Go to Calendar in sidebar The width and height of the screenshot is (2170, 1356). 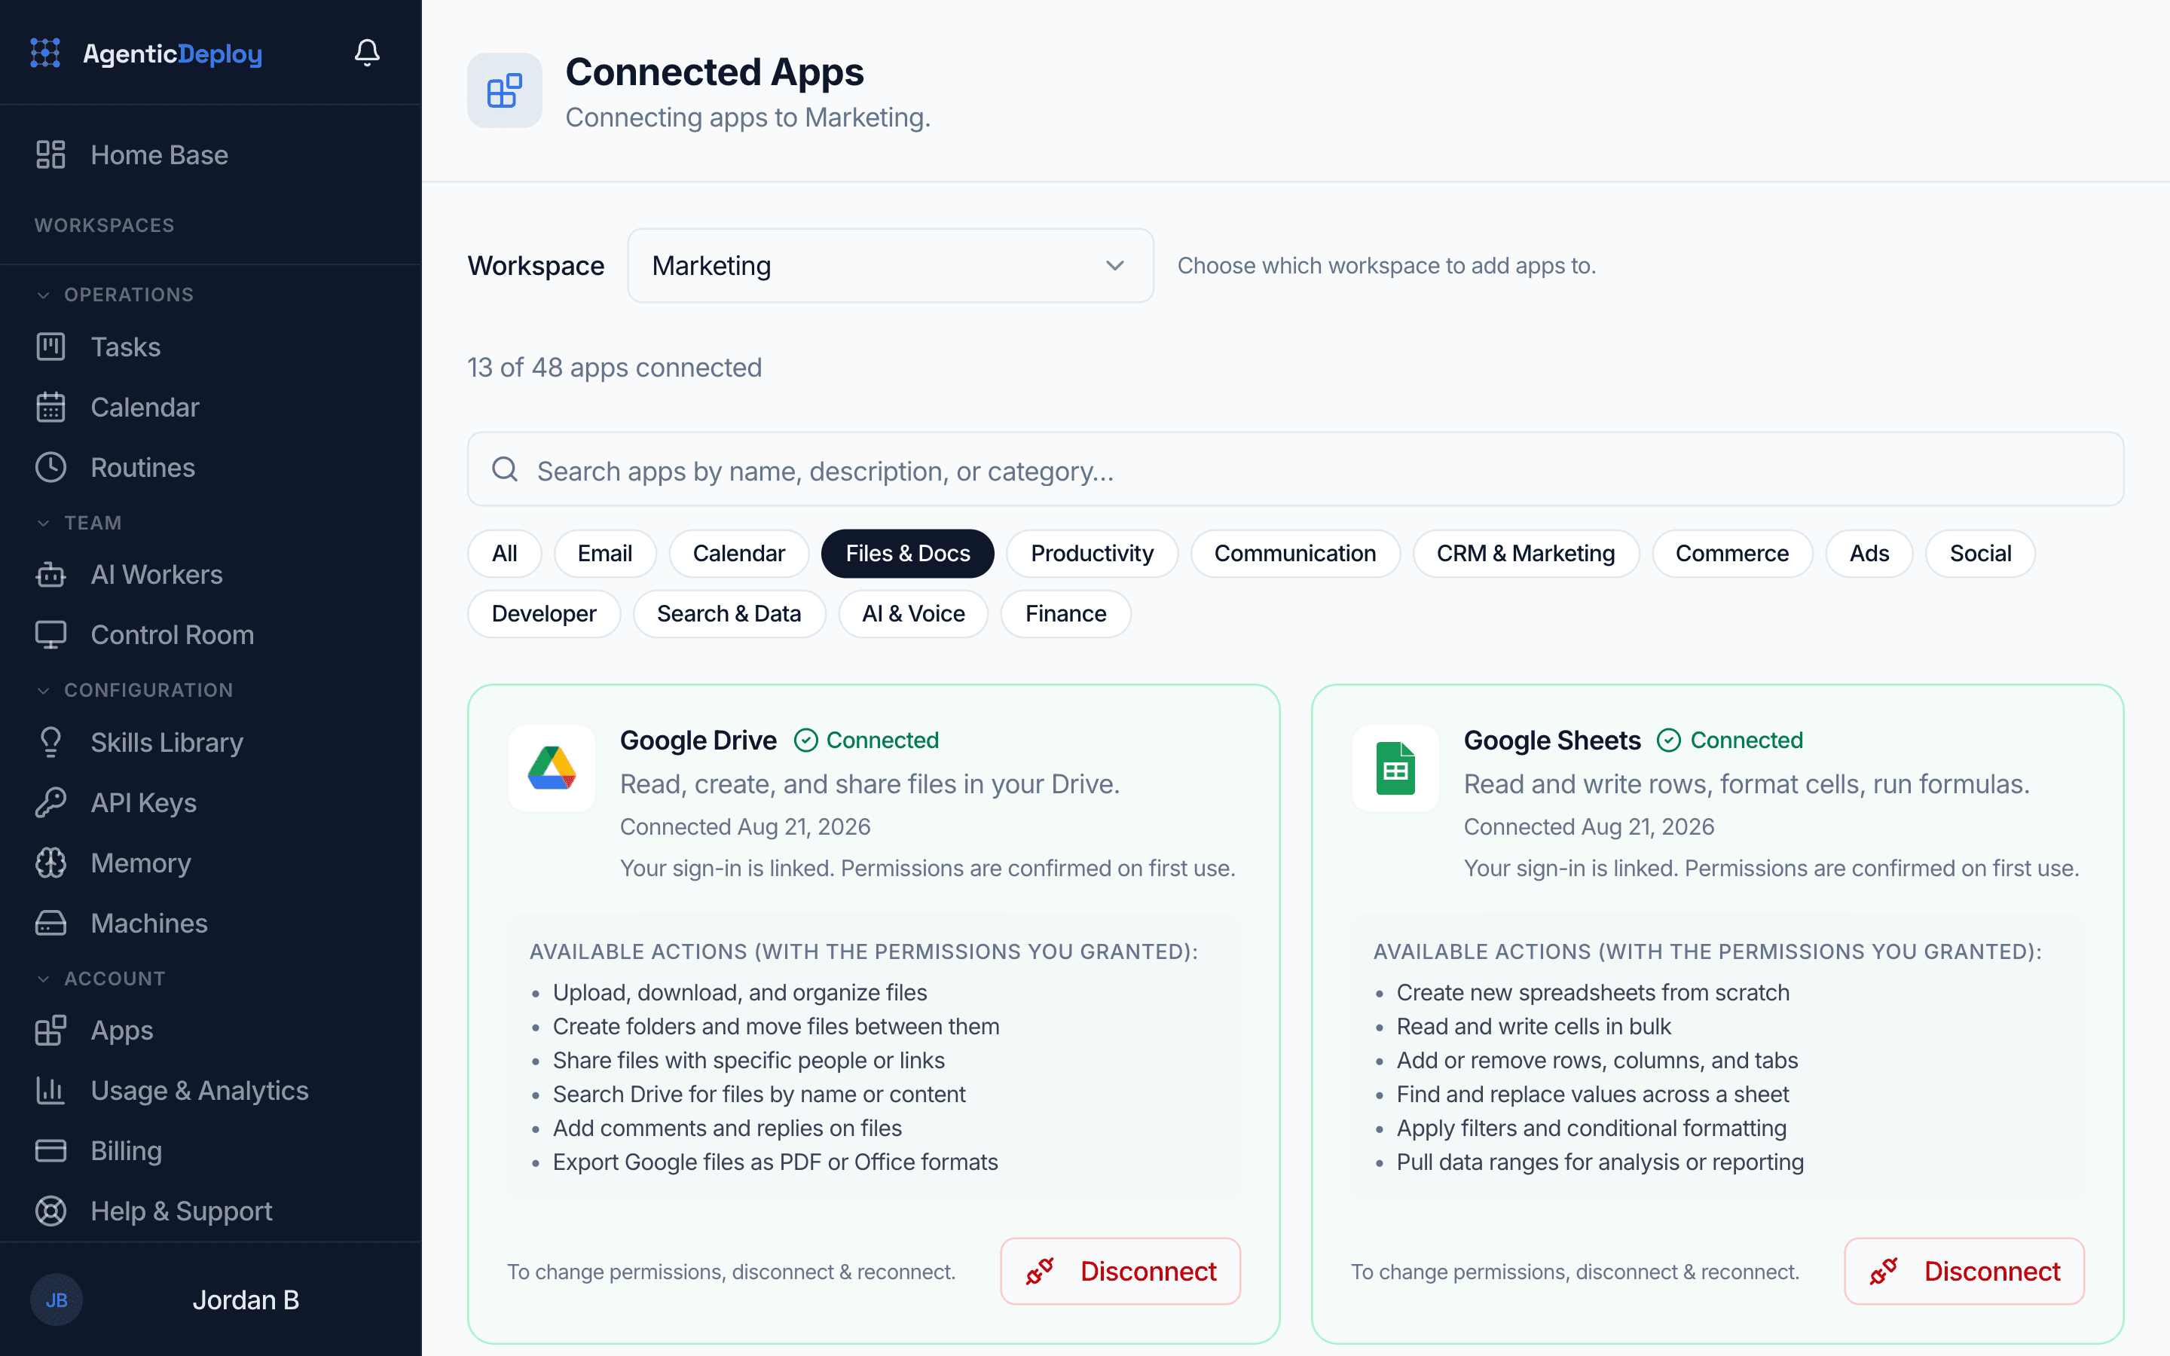[145, 407]
